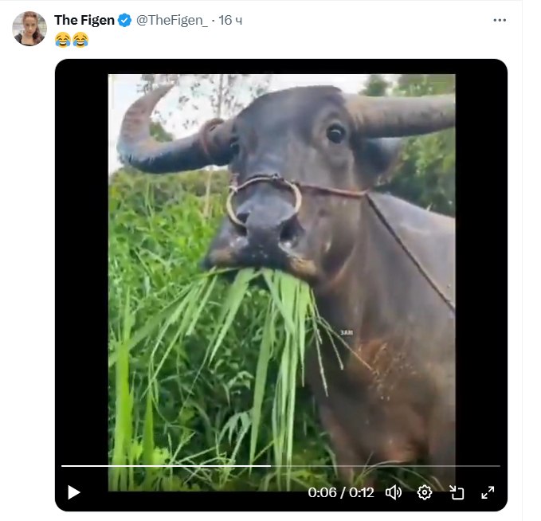
Task: Seek back to the start of the video timeline
Action: (x=62, y=466)
